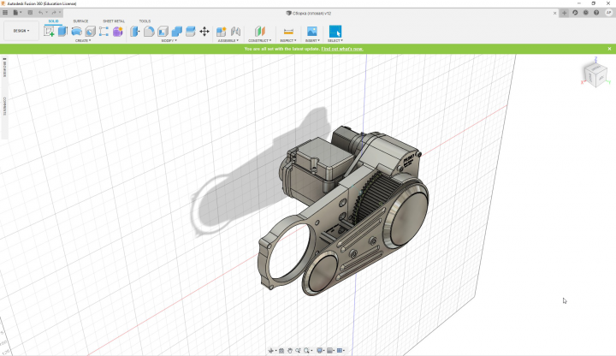Click the Look At icon in navigation bar
Image resolution: width=616 pixels, height=356 pixels.
pos(281,351)
